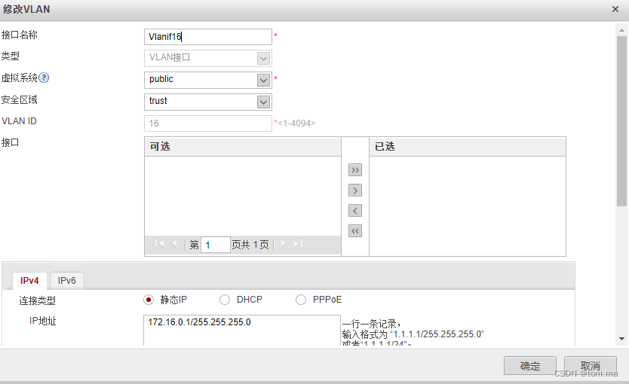629x384 pixels.
Task: Switch to the IPv4 tab
Action: pyautogui.click(x=29, y=281)
